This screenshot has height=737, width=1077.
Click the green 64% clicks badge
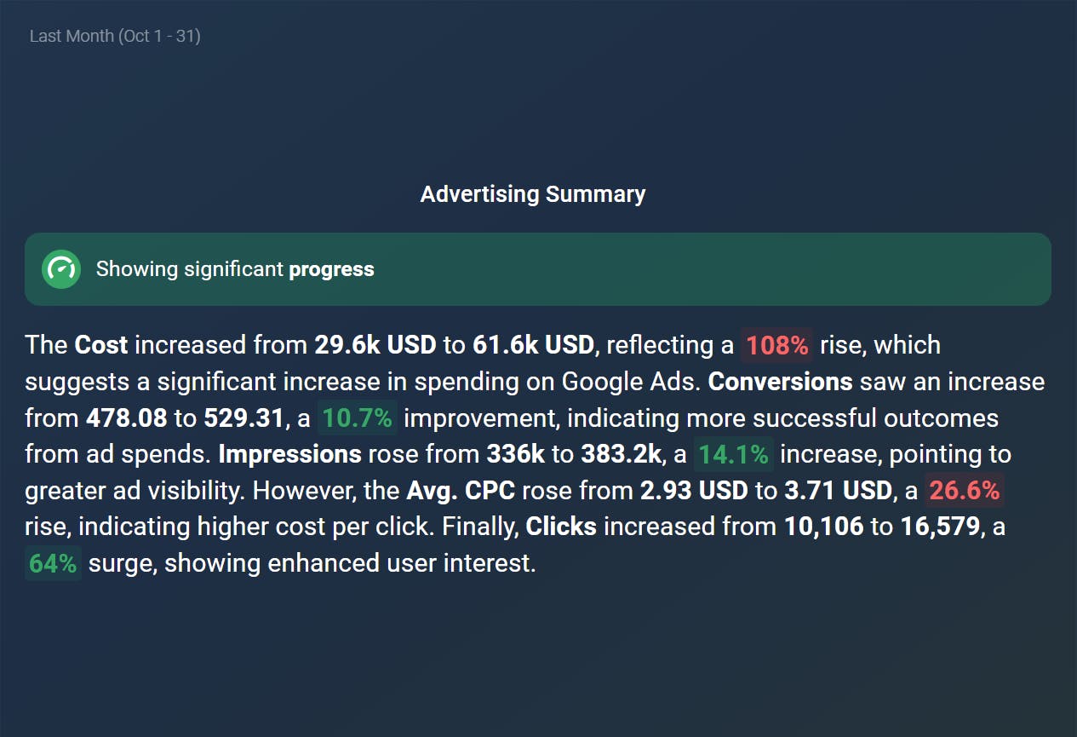[53, 563]
